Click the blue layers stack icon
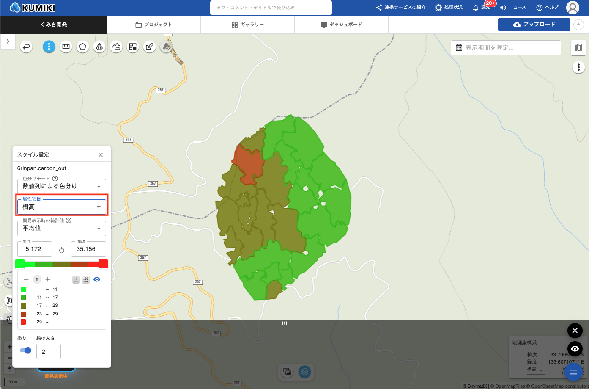The width and height of the screenshot is (589, 389). pyautogui.click(x=304, y=372)
